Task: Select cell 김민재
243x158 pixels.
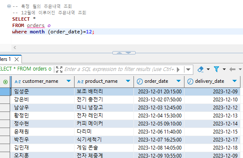Action: (43, 147)
